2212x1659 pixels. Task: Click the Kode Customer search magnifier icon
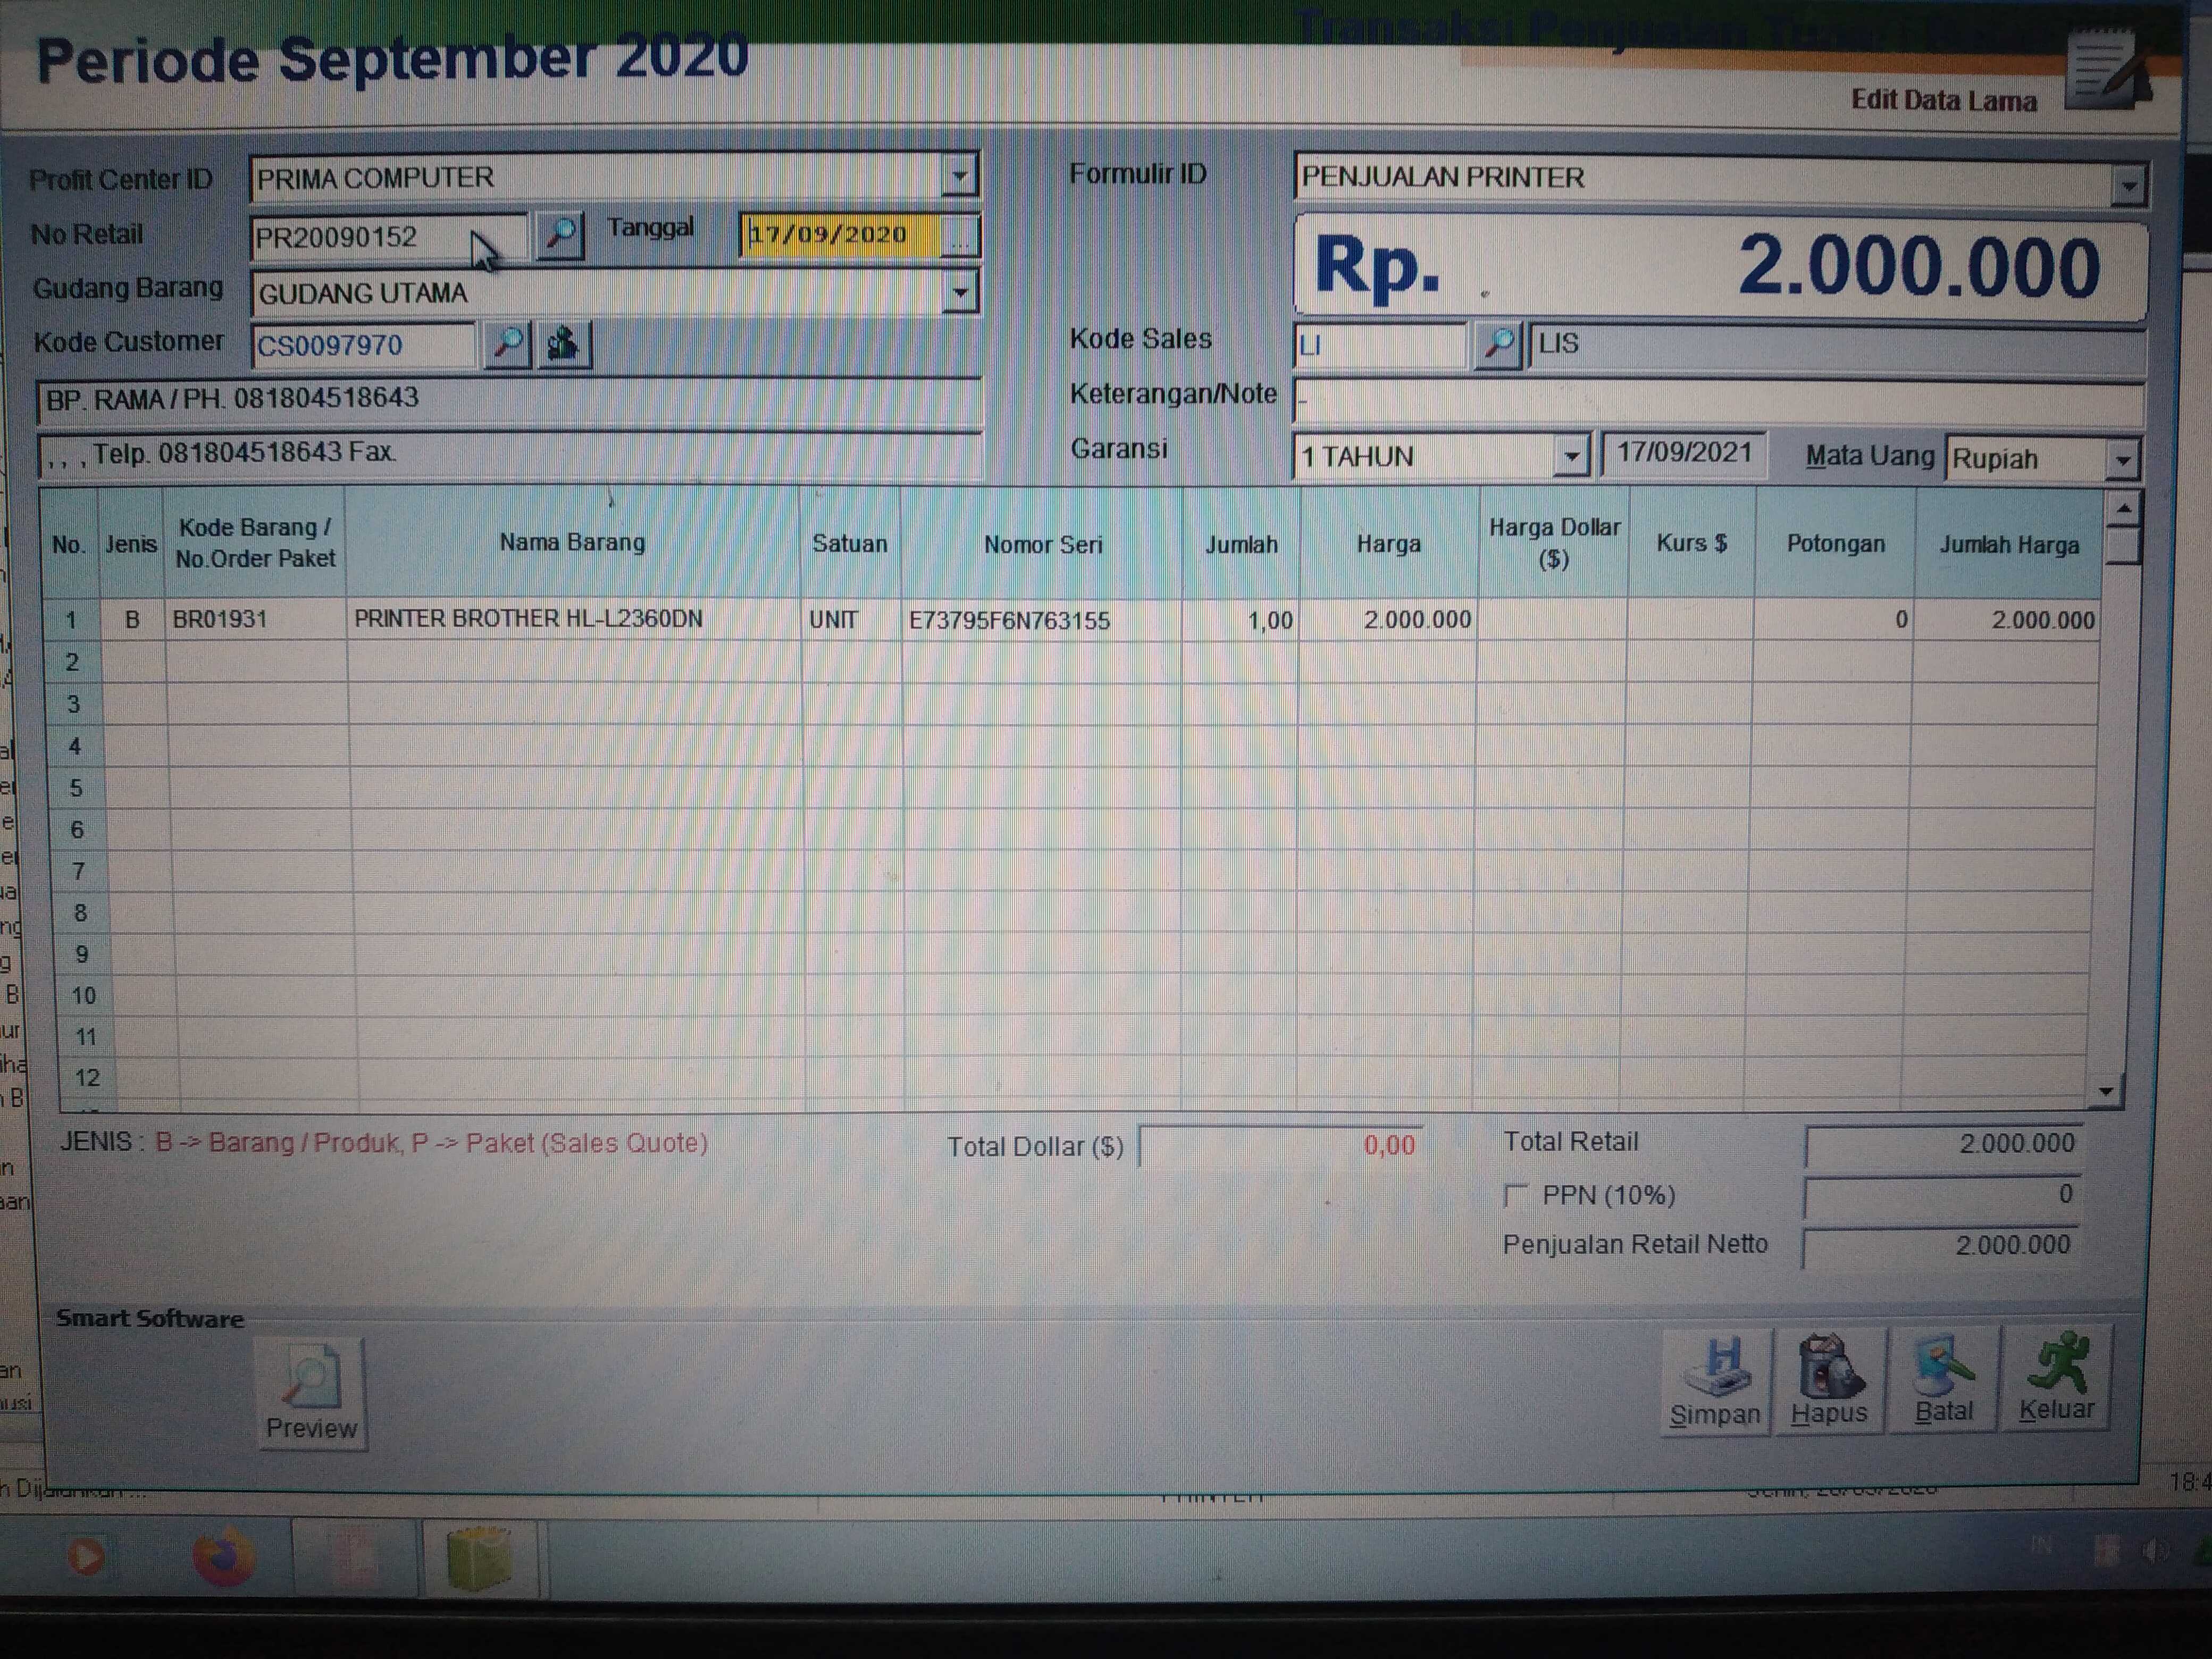point(508,344)
